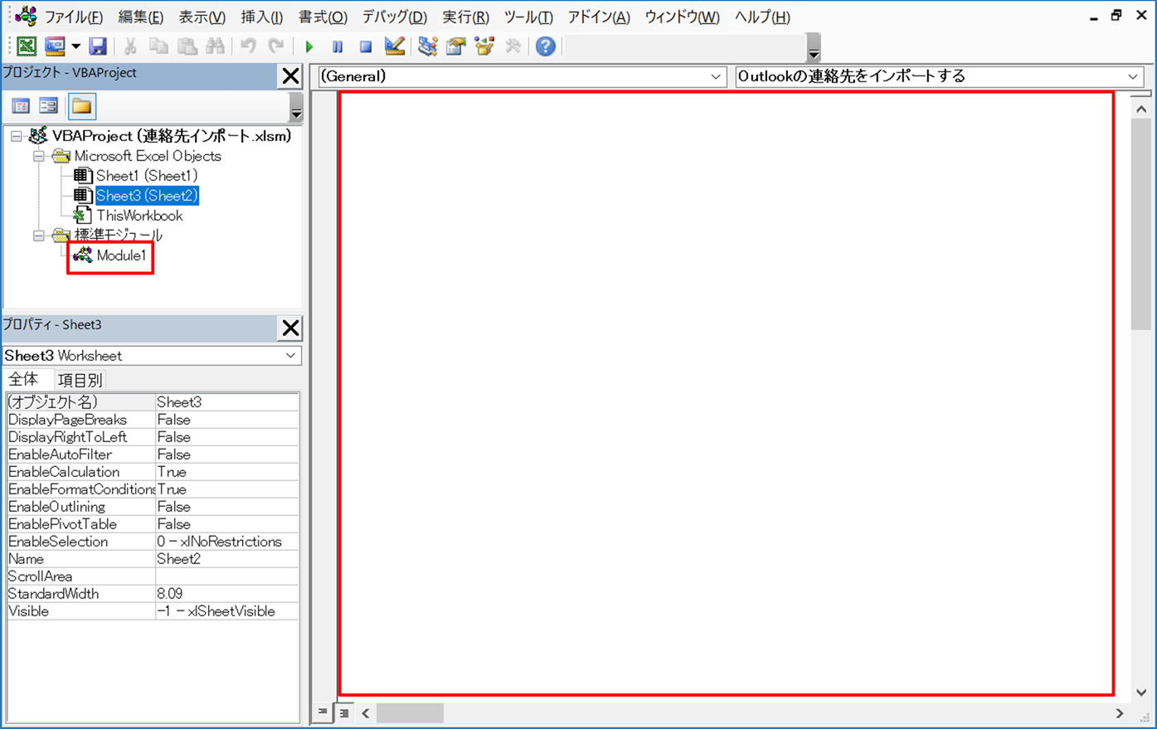Open Project Explorer toolbar icon
This screenshot has width=1157, height=729.
pos(428,46)
